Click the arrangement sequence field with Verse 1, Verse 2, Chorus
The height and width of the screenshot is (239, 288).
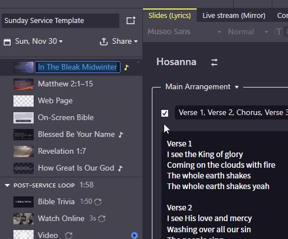231,113
